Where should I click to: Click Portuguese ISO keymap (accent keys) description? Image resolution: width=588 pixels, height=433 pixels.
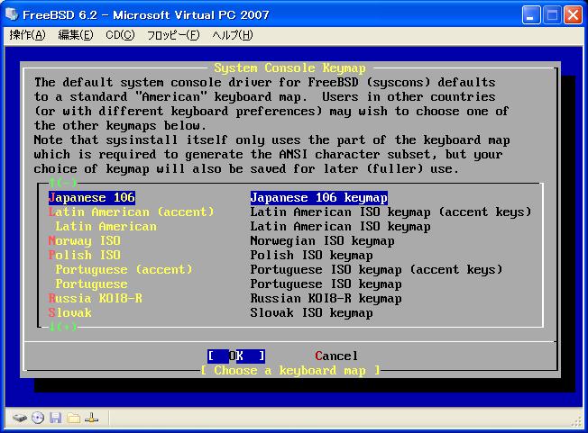click(x=376, y=269)
